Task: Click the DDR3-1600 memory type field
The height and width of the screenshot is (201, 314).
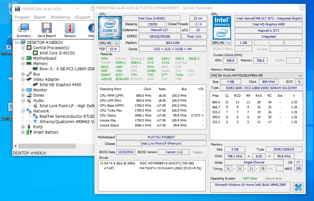Action: tap(261, 88)
